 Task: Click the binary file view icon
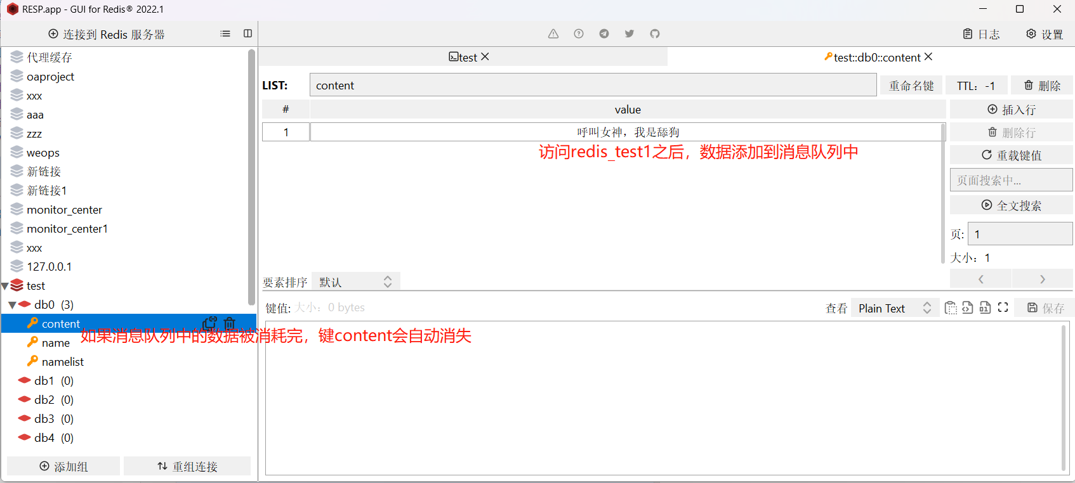tap(985, 308)
